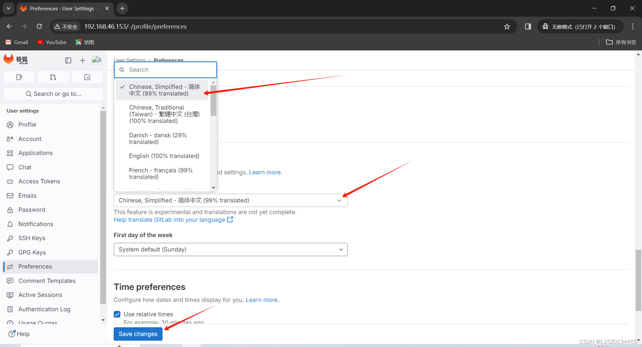Viewport: 642px width, 347px height.
Task: Click the Save changes button
Action: (x=138, y=334)
